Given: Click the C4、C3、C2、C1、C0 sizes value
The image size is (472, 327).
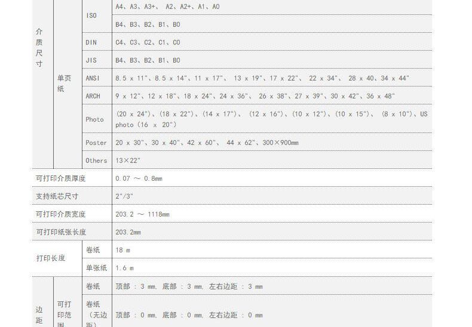Looking at the screenshot, I should [148, 42].
